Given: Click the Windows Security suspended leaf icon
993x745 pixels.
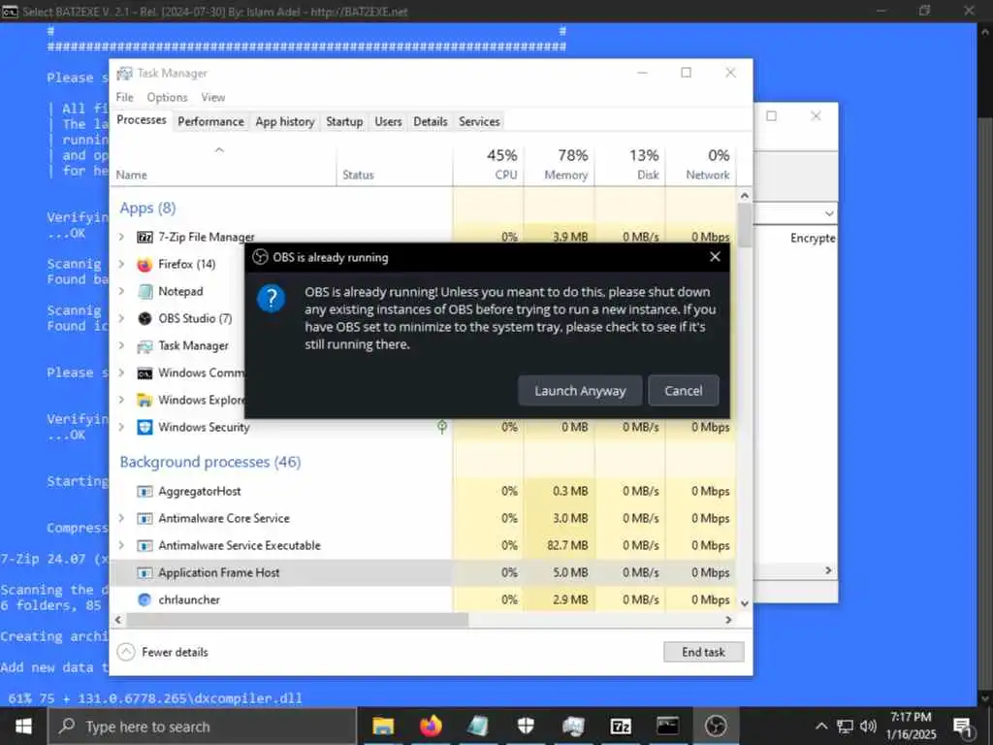Looking at the screenshot, I should tap(442, 427).
